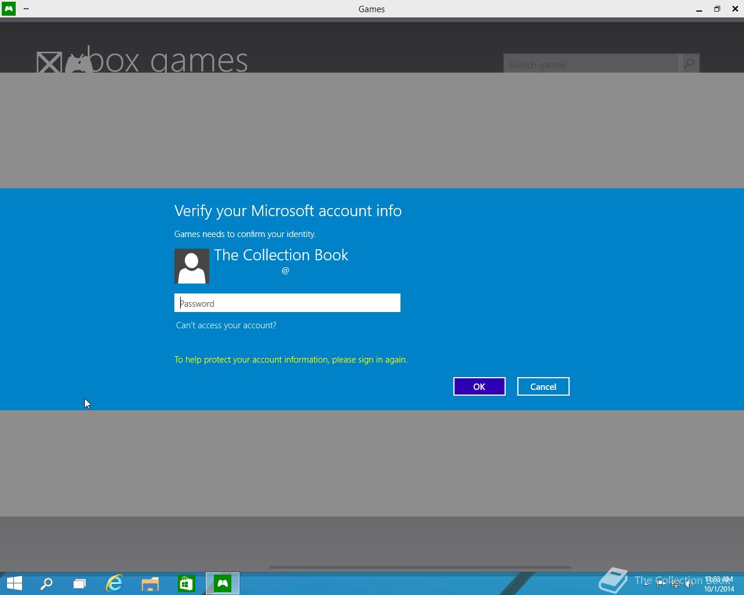The image size is (744, 595).
Task: Open the "Can't access your account?" link
Action: (x=226, y=325)
